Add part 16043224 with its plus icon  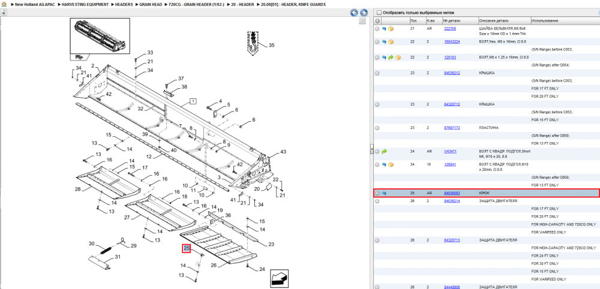(x=377, y=41)
